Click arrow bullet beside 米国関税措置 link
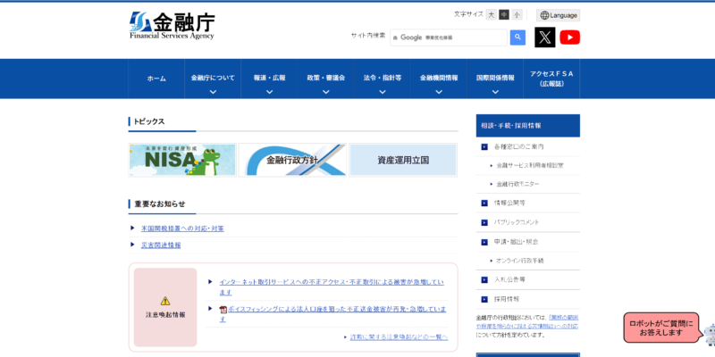Screen dimensions: 715x357 (132, 228)
